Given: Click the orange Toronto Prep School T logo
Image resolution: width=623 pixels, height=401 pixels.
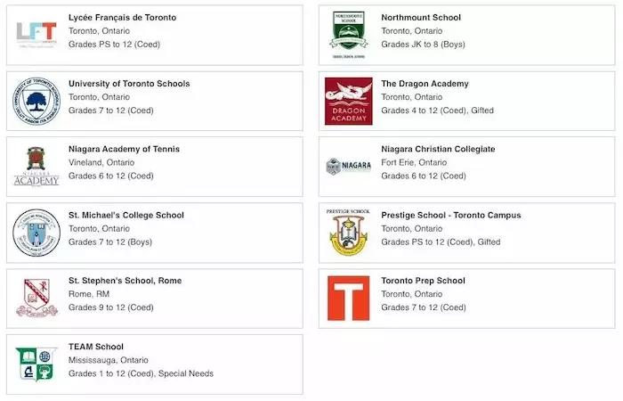Looking at the screenshot, I should pyautogui.click(x=349, y=298).
